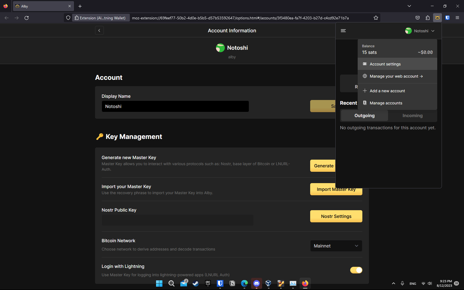
Task: Toggle the Login with Lightning switch
Action: coord(356,270)
